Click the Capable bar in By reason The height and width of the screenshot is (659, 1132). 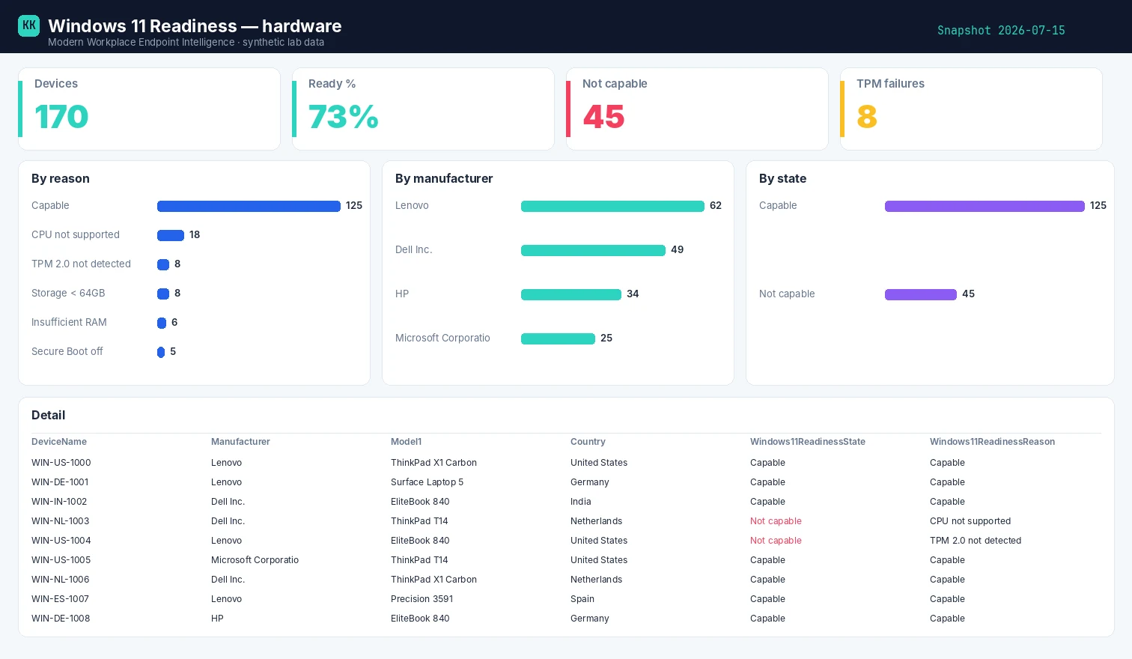(x=249, y=206)
